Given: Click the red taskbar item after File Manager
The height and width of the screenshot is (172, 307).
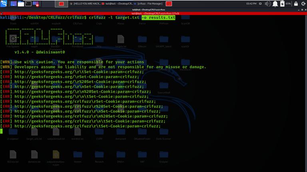Looking at the screenshot, I should (x=169, y=4).
